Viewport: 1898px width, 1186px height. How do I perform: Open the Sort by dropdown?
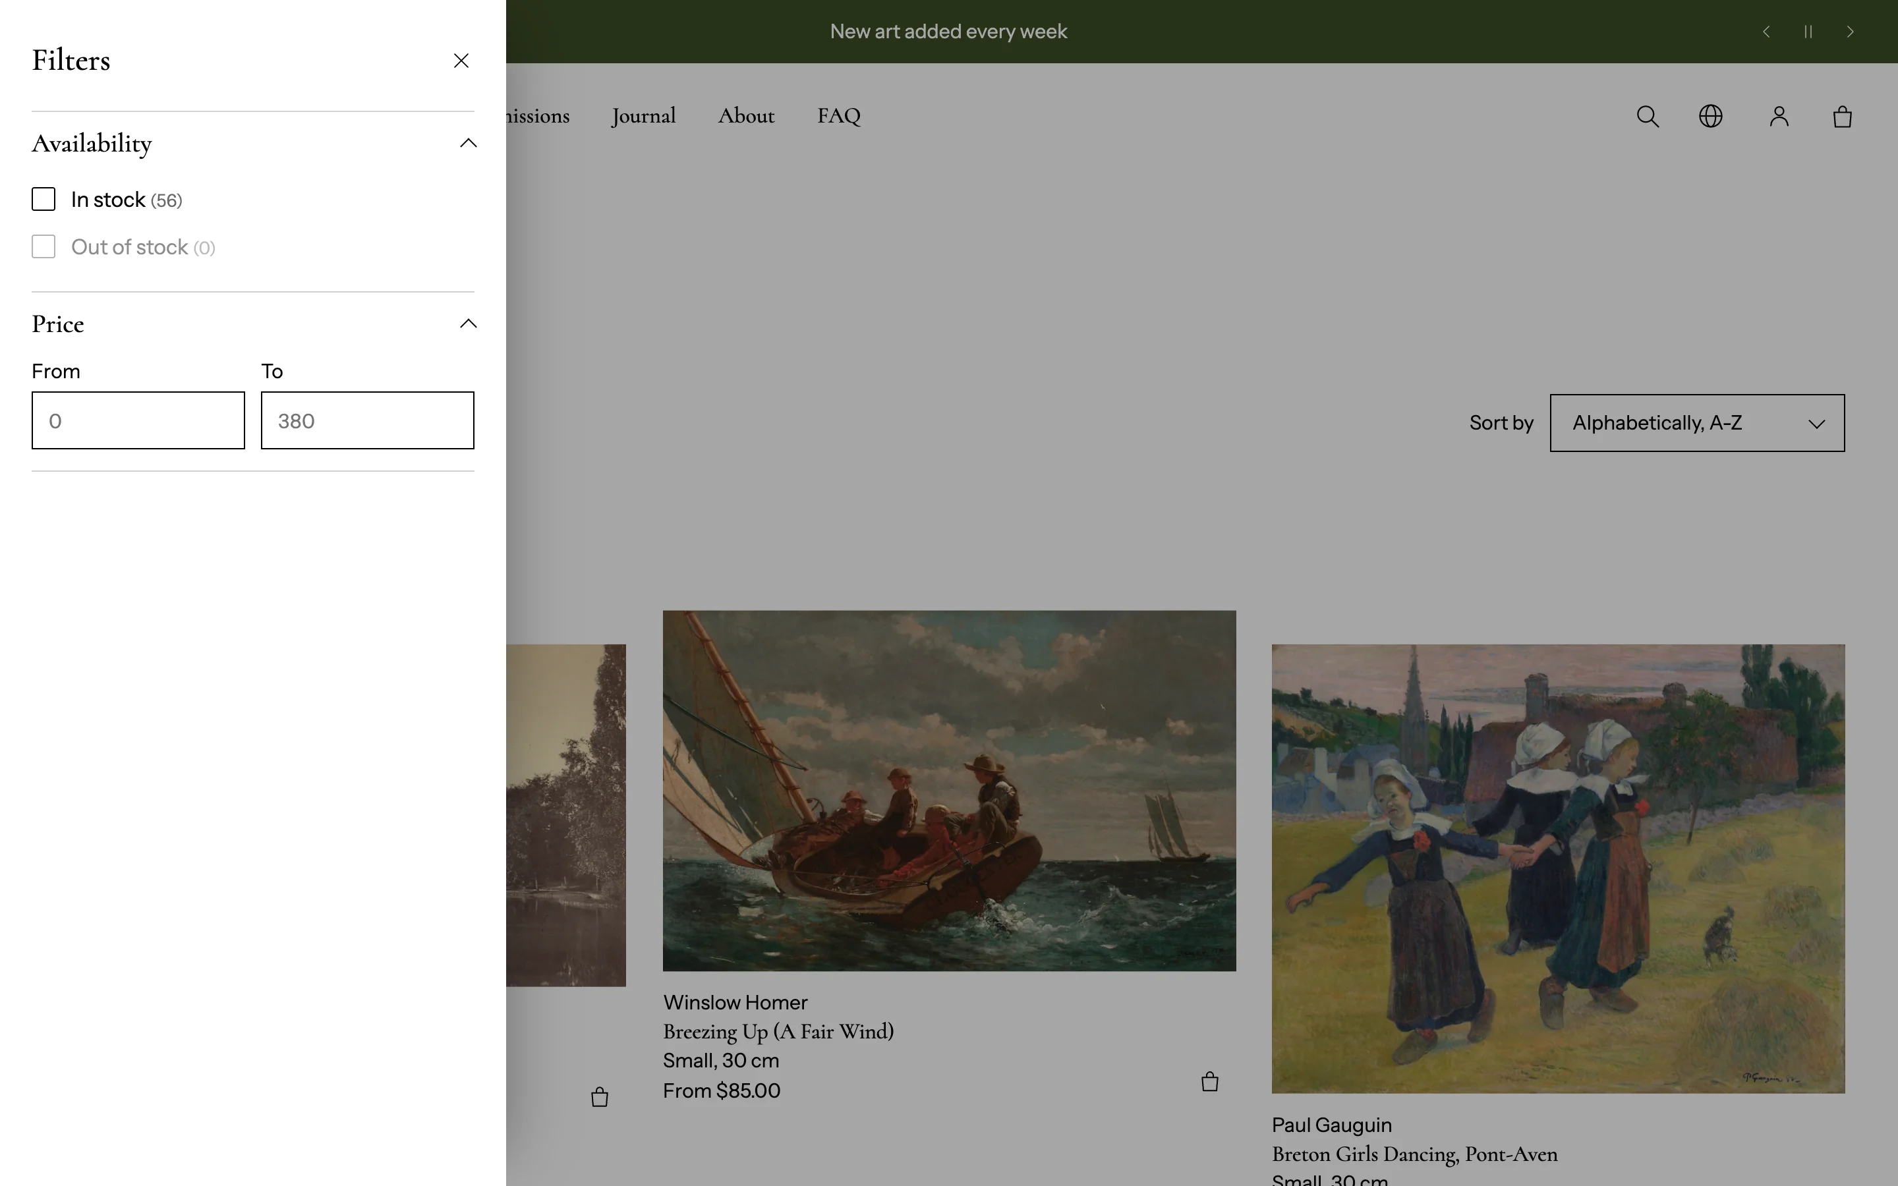[1697, 423]
